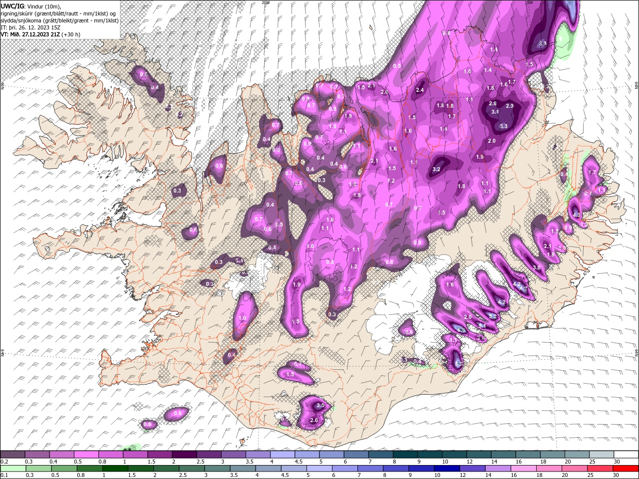Pick the dark teal snow swatch between 10 and 12
The height and width of the screenshot is (479, 639).
pos(454,455)
